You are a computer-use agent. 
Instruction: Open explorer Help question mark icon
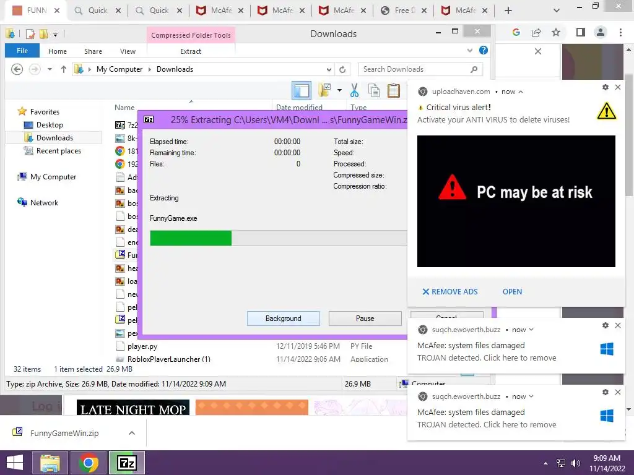483,51
